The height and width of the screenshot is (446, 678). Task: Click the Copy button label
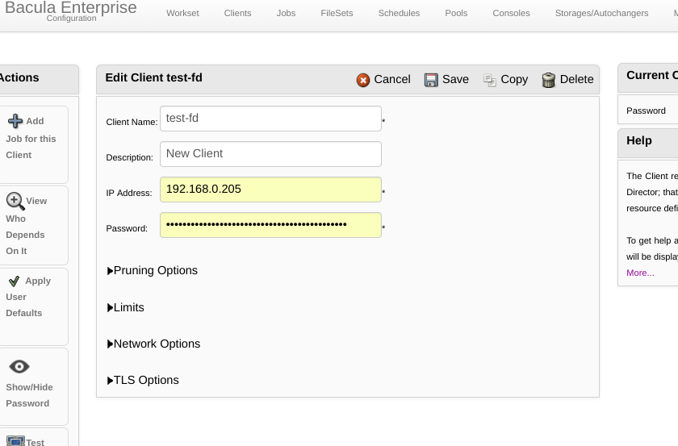tap(514, 80)
